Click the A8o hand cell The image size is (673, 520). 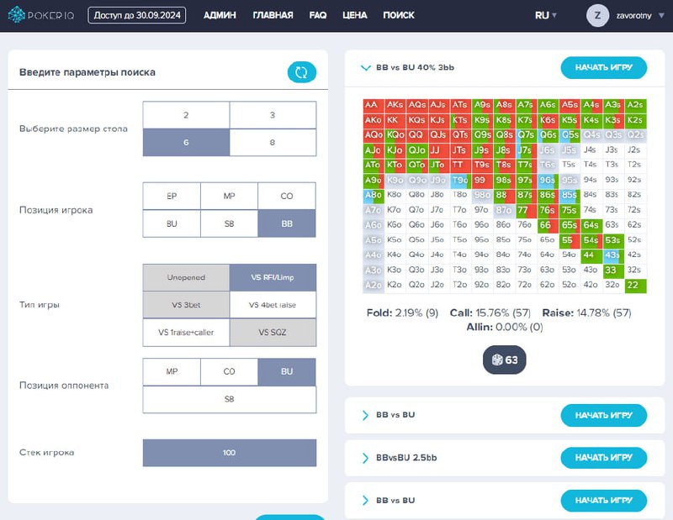[x=374, y=195]
